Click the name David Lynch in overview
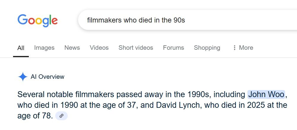The height and width of the screenshot is (130, 297). tap(178, 105)
